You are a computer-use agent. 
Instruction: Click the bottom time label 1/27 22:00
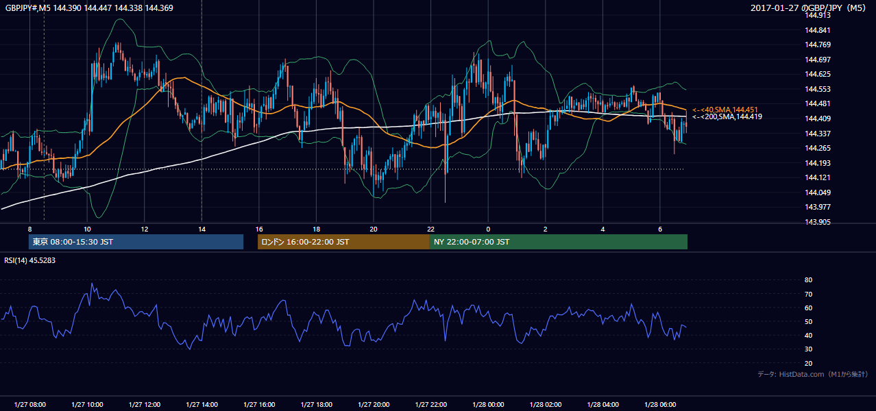pos(430,405)
